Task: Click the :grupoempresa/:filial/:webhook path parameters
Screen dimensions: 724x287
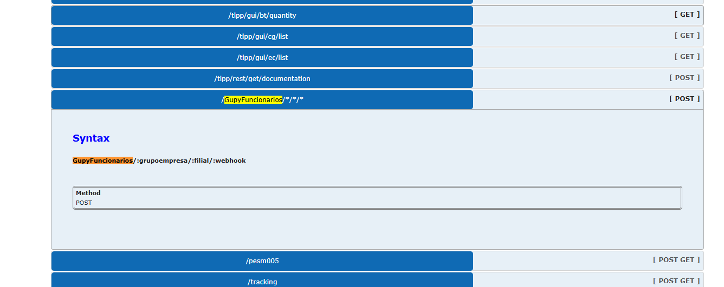Action: click(190, 161)
